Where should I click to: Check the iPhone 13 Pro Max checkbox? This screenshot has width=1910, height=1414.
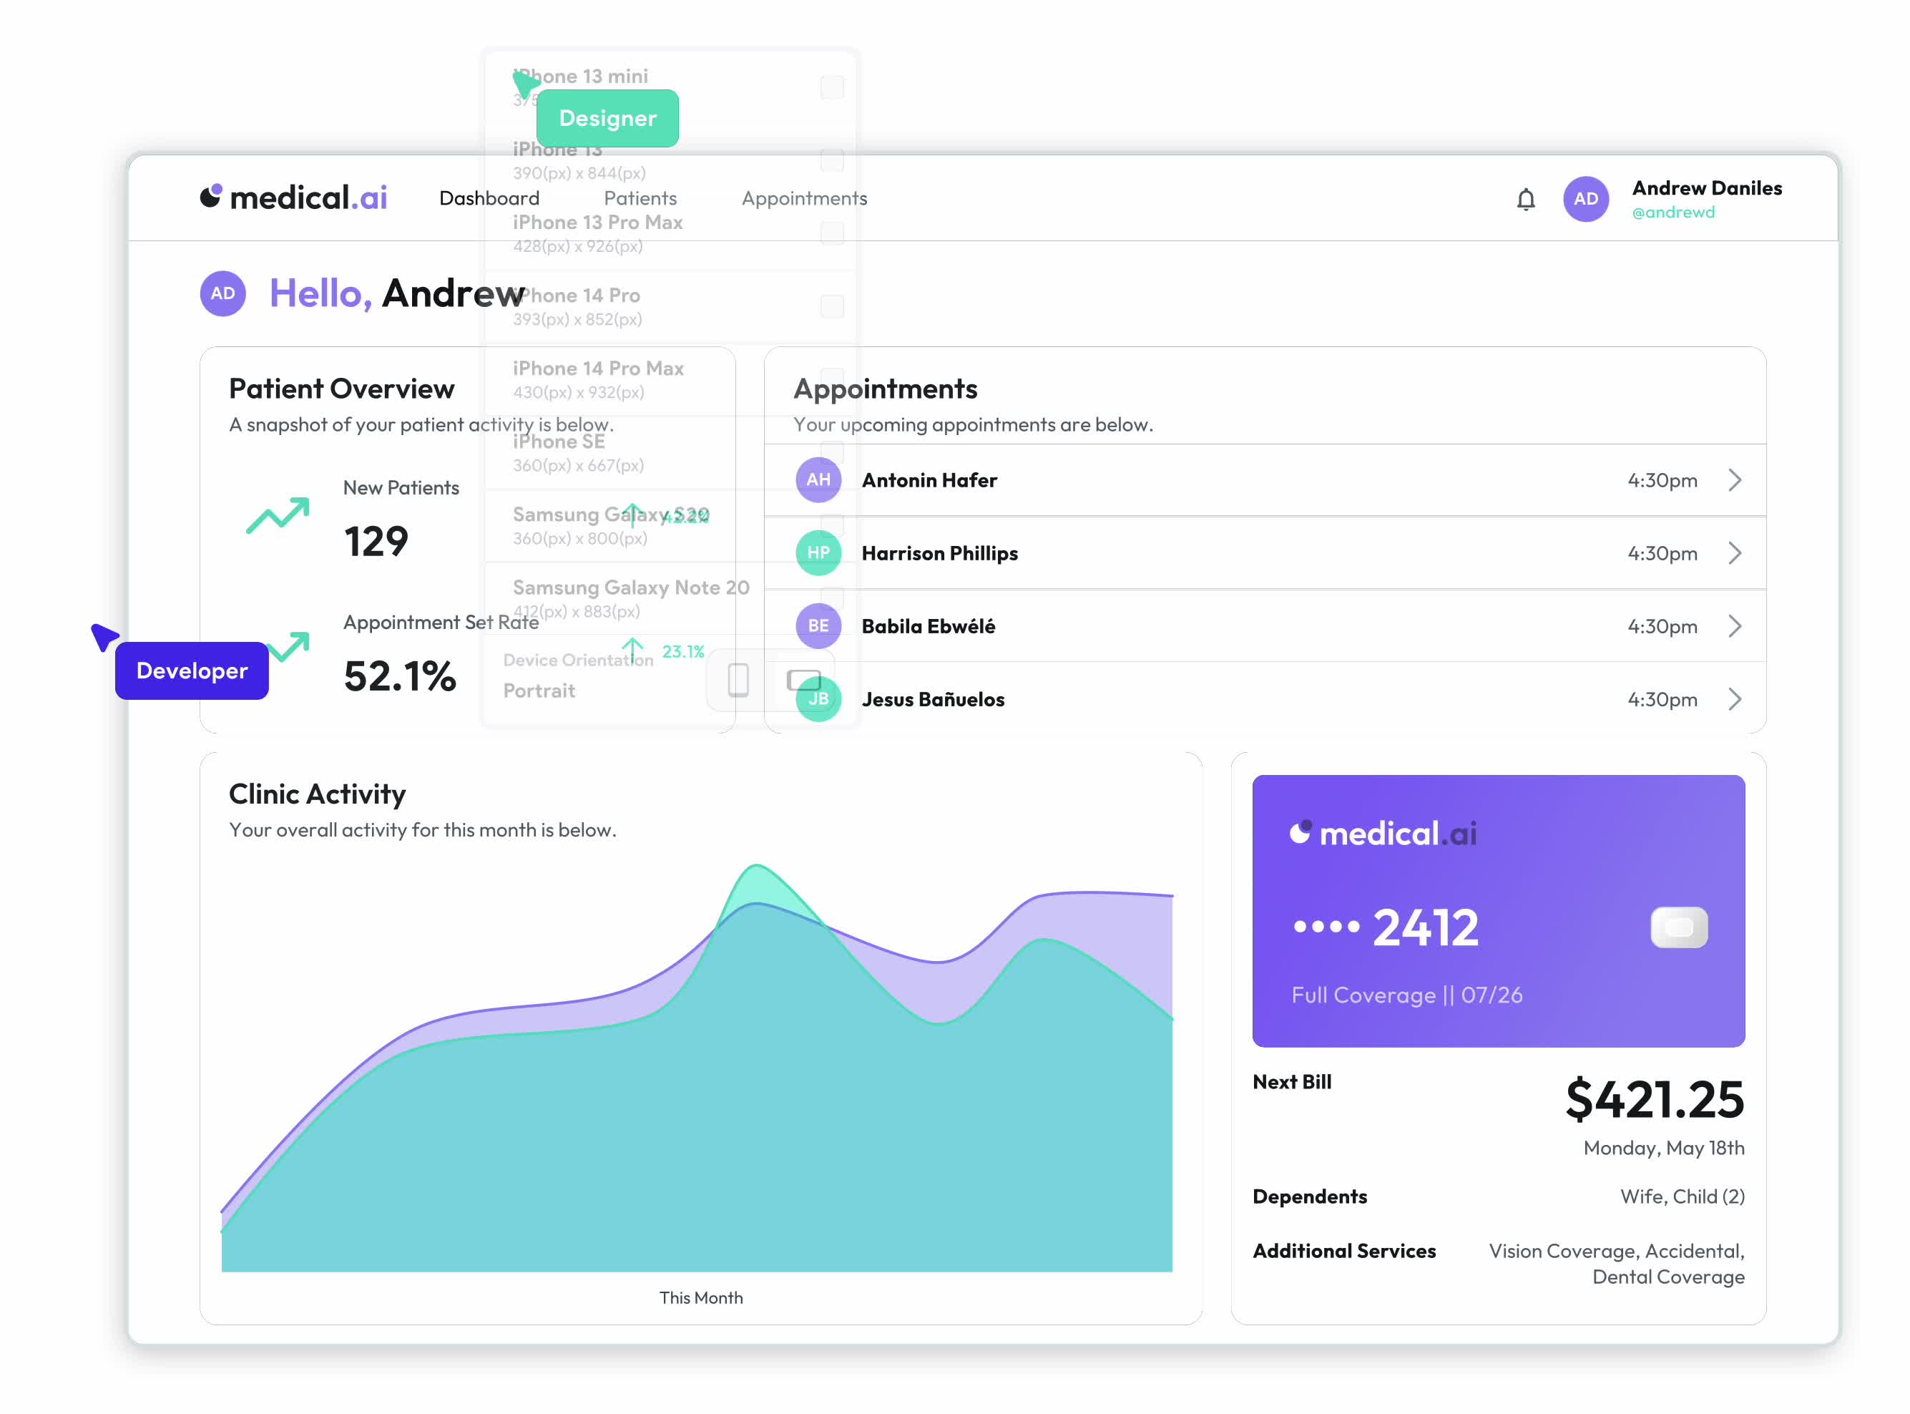[832, 233]
